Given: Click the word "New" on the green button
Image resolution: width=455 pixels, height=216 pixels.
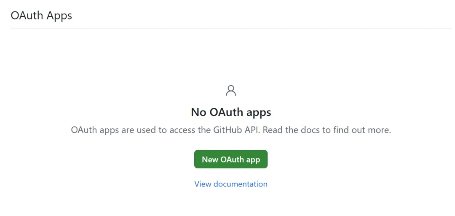Looking at the screenshot, I should (210, 159).
